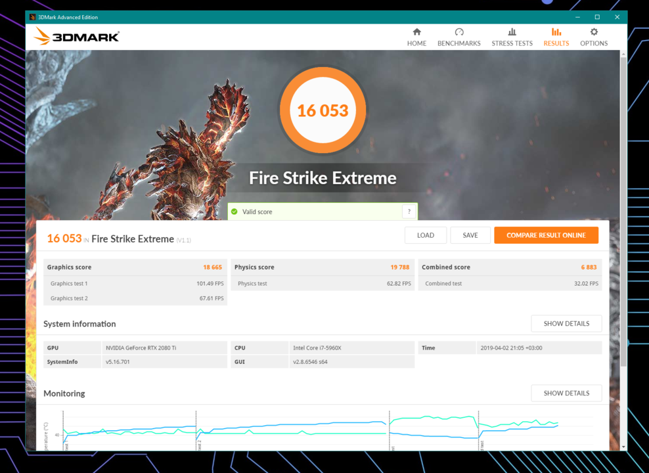Image resolution: width=649 pixels, height=473 pixels.
Task: Click the 16 053 score circle
Action: coord(323,110)
